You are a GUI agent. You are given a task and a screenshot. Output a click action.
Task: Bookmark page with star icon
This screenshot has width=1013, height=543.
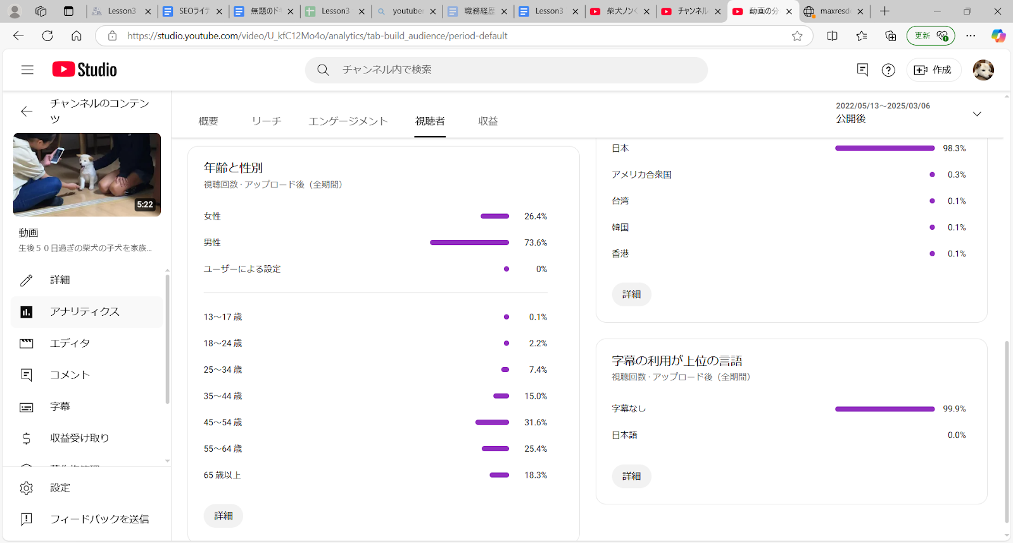point(797,36)
